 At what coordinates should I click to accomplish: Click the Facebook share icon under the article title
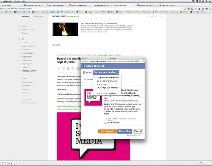[x=68, y=68]
